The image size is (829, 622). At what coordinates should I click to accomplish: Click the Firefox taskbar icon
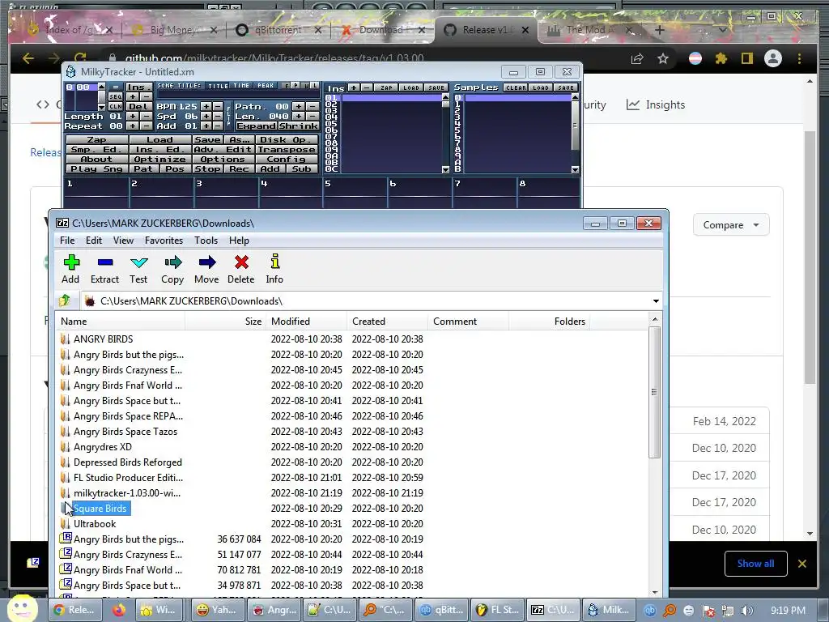click(119, 610)
